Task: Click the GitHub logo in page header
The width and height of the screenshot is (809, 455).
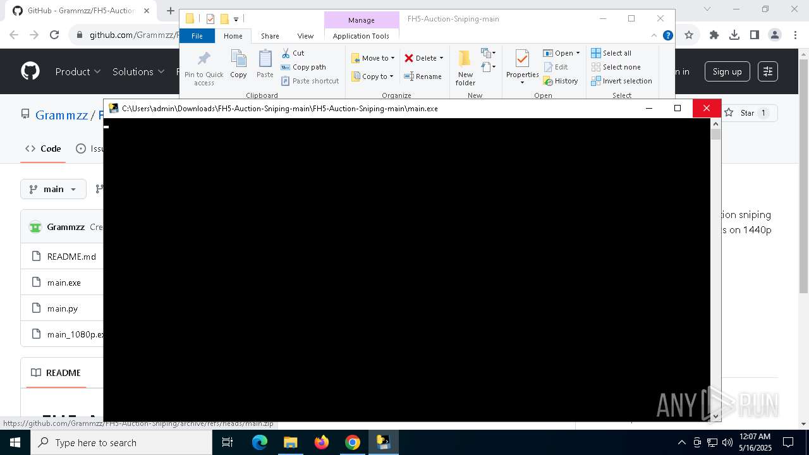Action: (30, 71)
